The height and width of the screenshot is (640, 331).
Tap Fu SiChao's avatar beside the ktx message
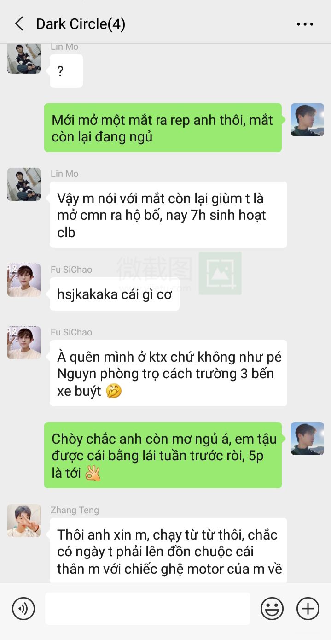point(24,343)
